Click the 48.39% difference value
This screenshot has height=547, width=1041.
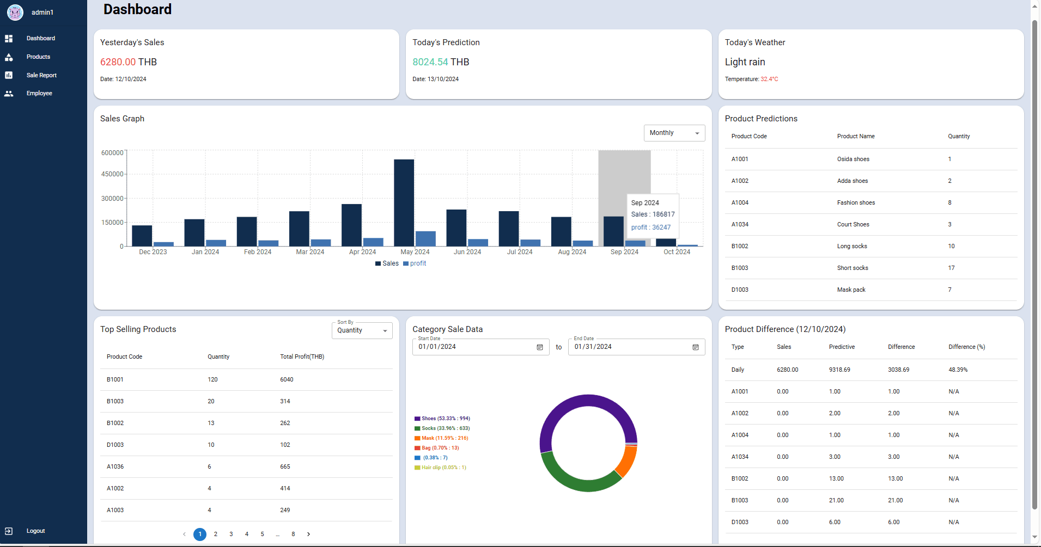(958, 370)
